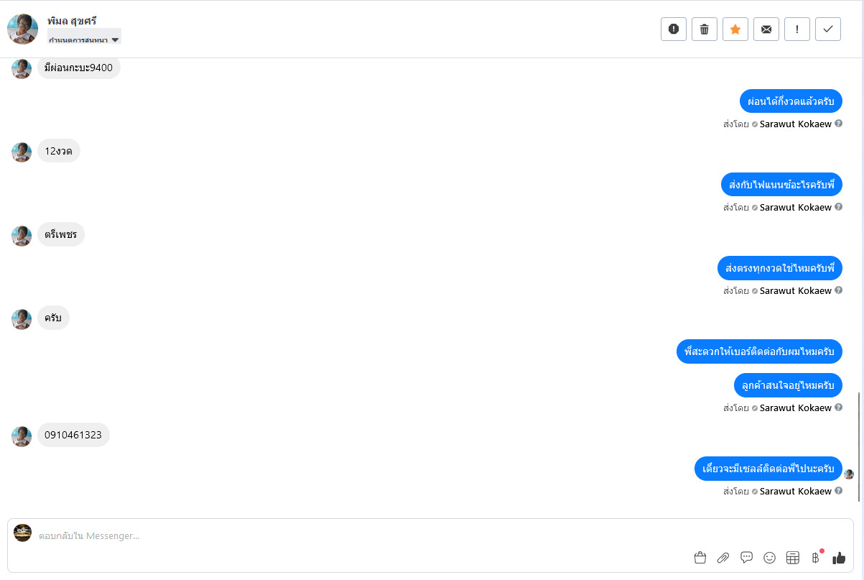The height and width of the screenshot is (580, 864).
Task: Attach a file with the paperclip icon
Action: (723, 558)
